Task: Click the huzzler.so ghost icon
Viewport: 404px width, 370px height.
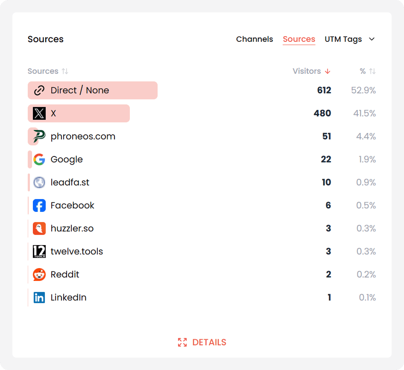Action: (39, 228)
